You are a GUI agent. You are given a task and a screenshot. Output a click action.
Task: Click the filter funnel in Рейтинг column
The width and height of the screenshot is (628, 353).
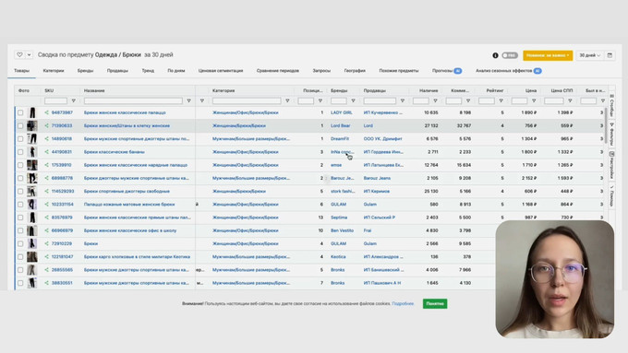(501, 101)
